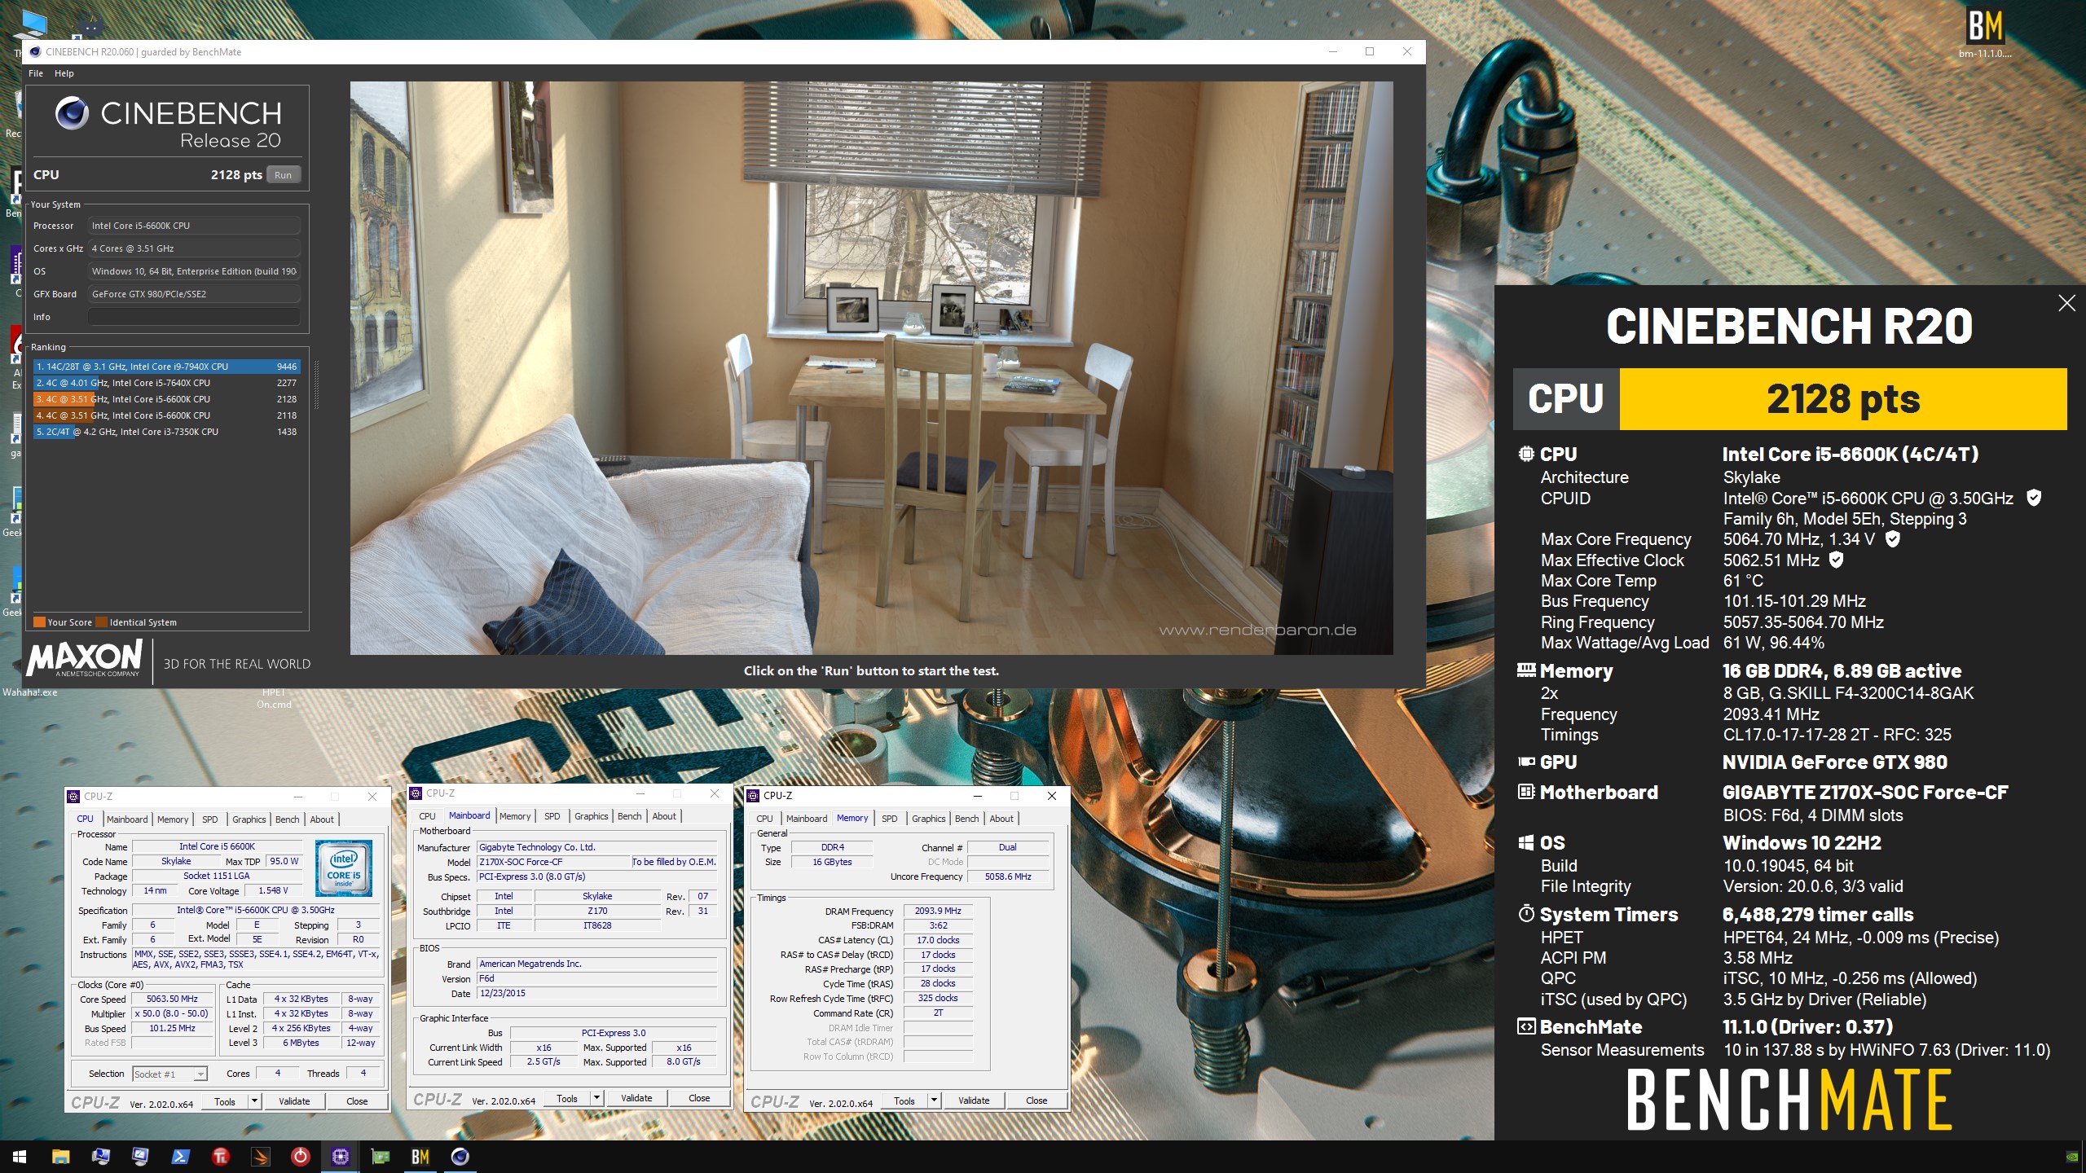Click the red TL taskbar icon
Screen dimensions: 2086x1173
[220, 1156]
